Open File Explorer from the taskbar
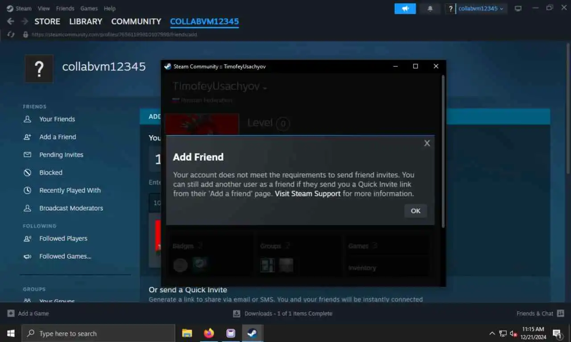This screenshot has width=571, height=342. [187, 333]
